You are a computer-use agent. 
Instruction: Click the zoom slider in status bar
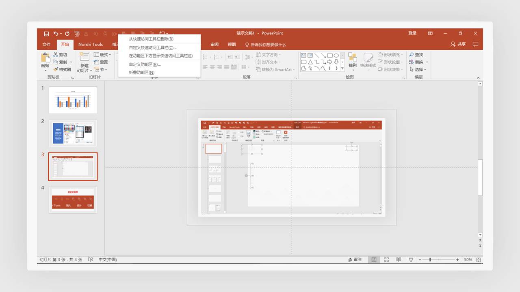point(430,260)
